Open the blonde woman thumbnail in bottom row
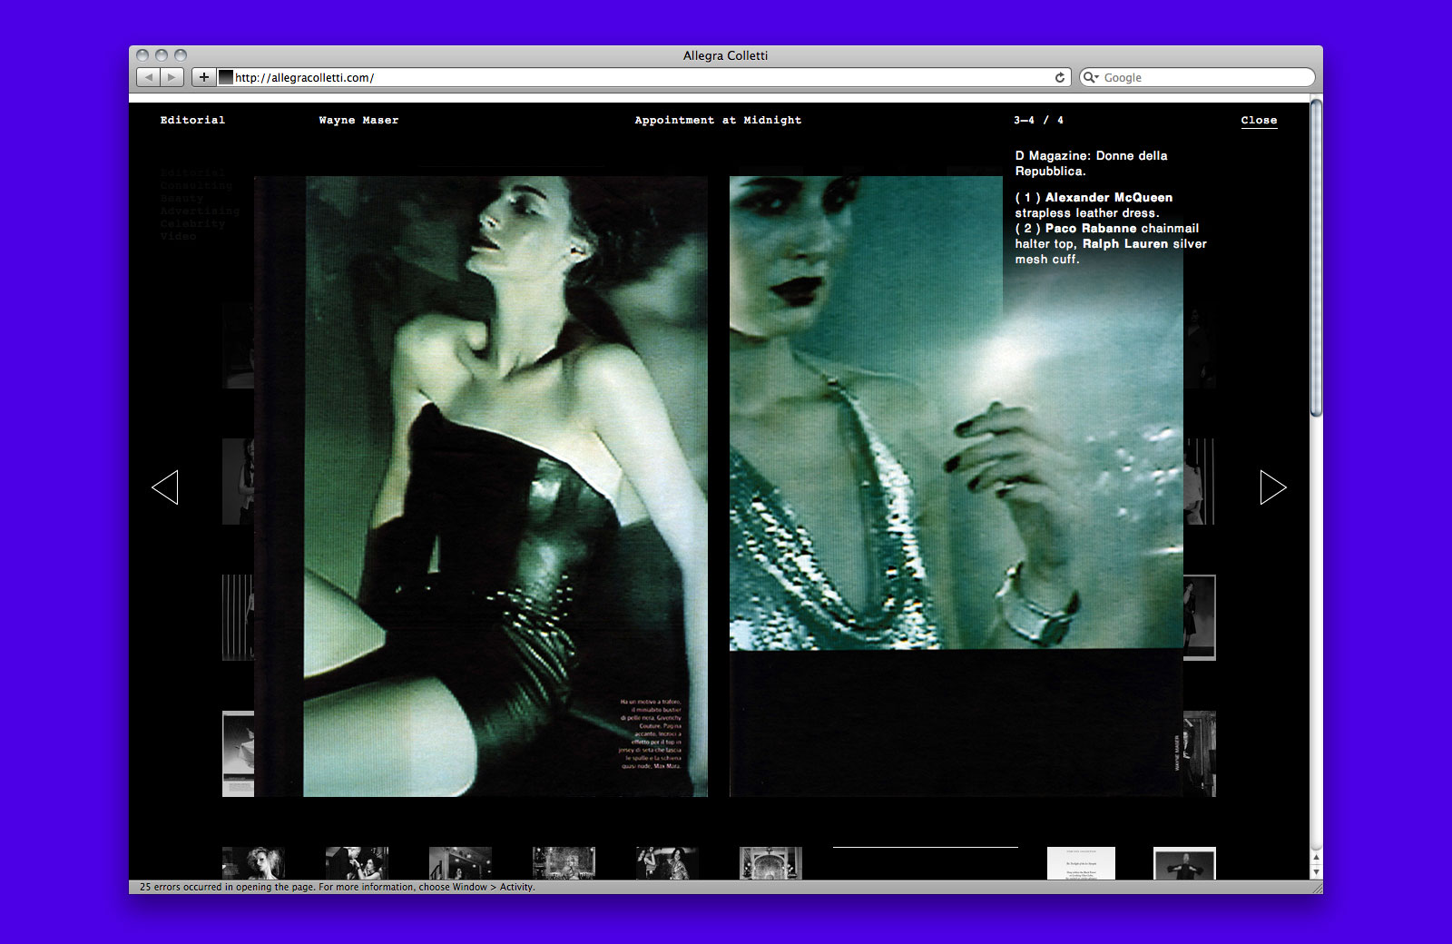 pos(254,863)
